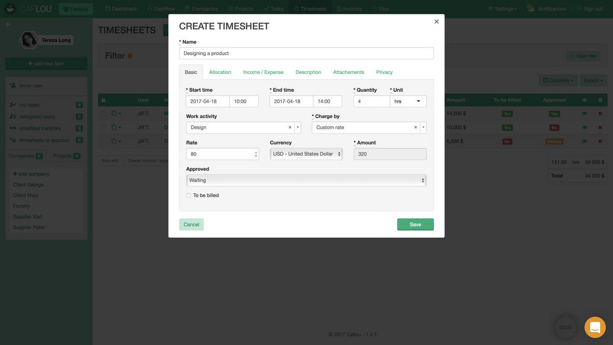Expand the Work activity dropdown arrow
This screenshot has height=345, width=613.
click(x=298, y=128)
